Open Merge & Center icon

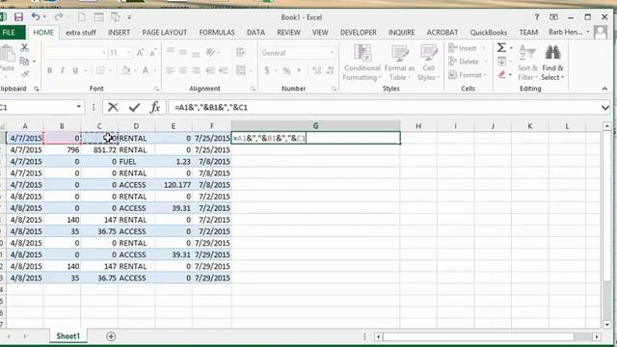pyautogui.click(x=241, y=70)
